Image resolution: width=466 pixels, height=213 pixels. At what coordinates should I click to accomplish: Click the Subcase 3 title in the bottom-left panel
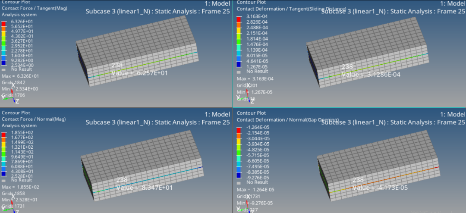click(157, 122)
